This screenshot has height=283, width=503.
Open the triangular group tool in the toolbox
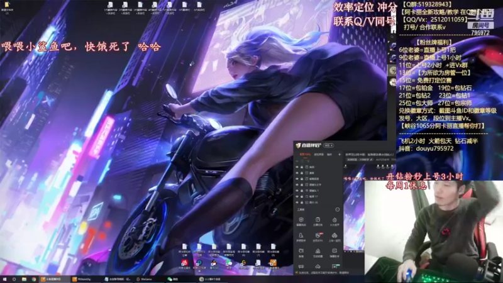click(x=334, y=237)
